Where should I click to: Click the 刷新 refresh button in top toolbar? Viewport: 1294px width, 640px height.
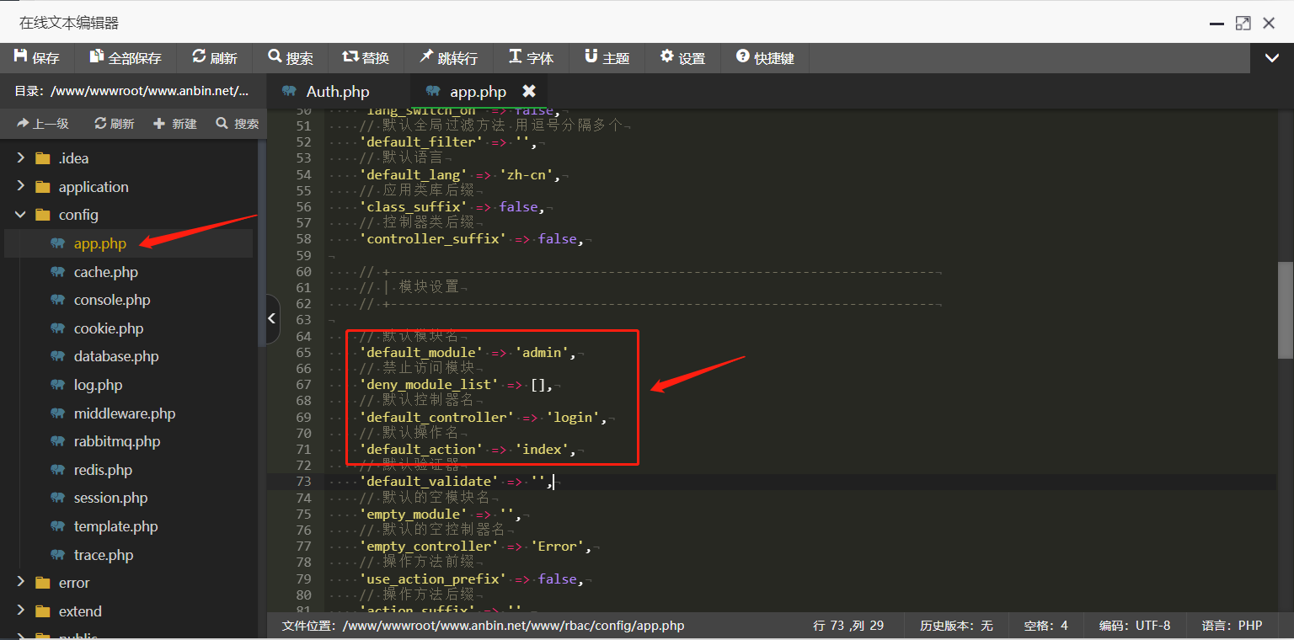tap(215, 58)
